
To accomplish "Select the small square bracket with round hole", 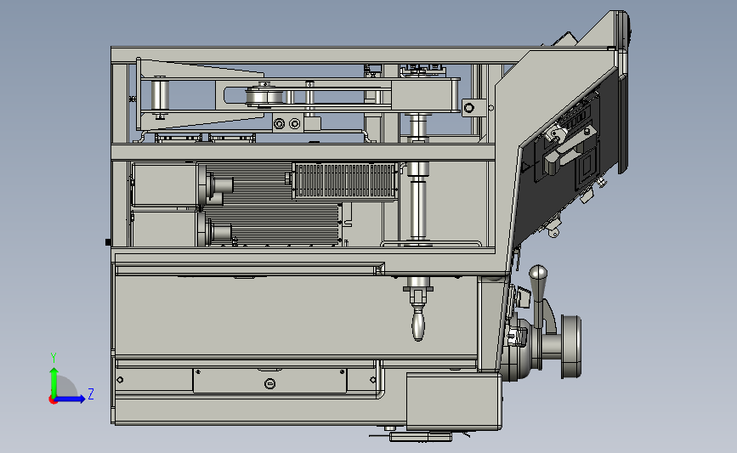I will click(473, 108).
